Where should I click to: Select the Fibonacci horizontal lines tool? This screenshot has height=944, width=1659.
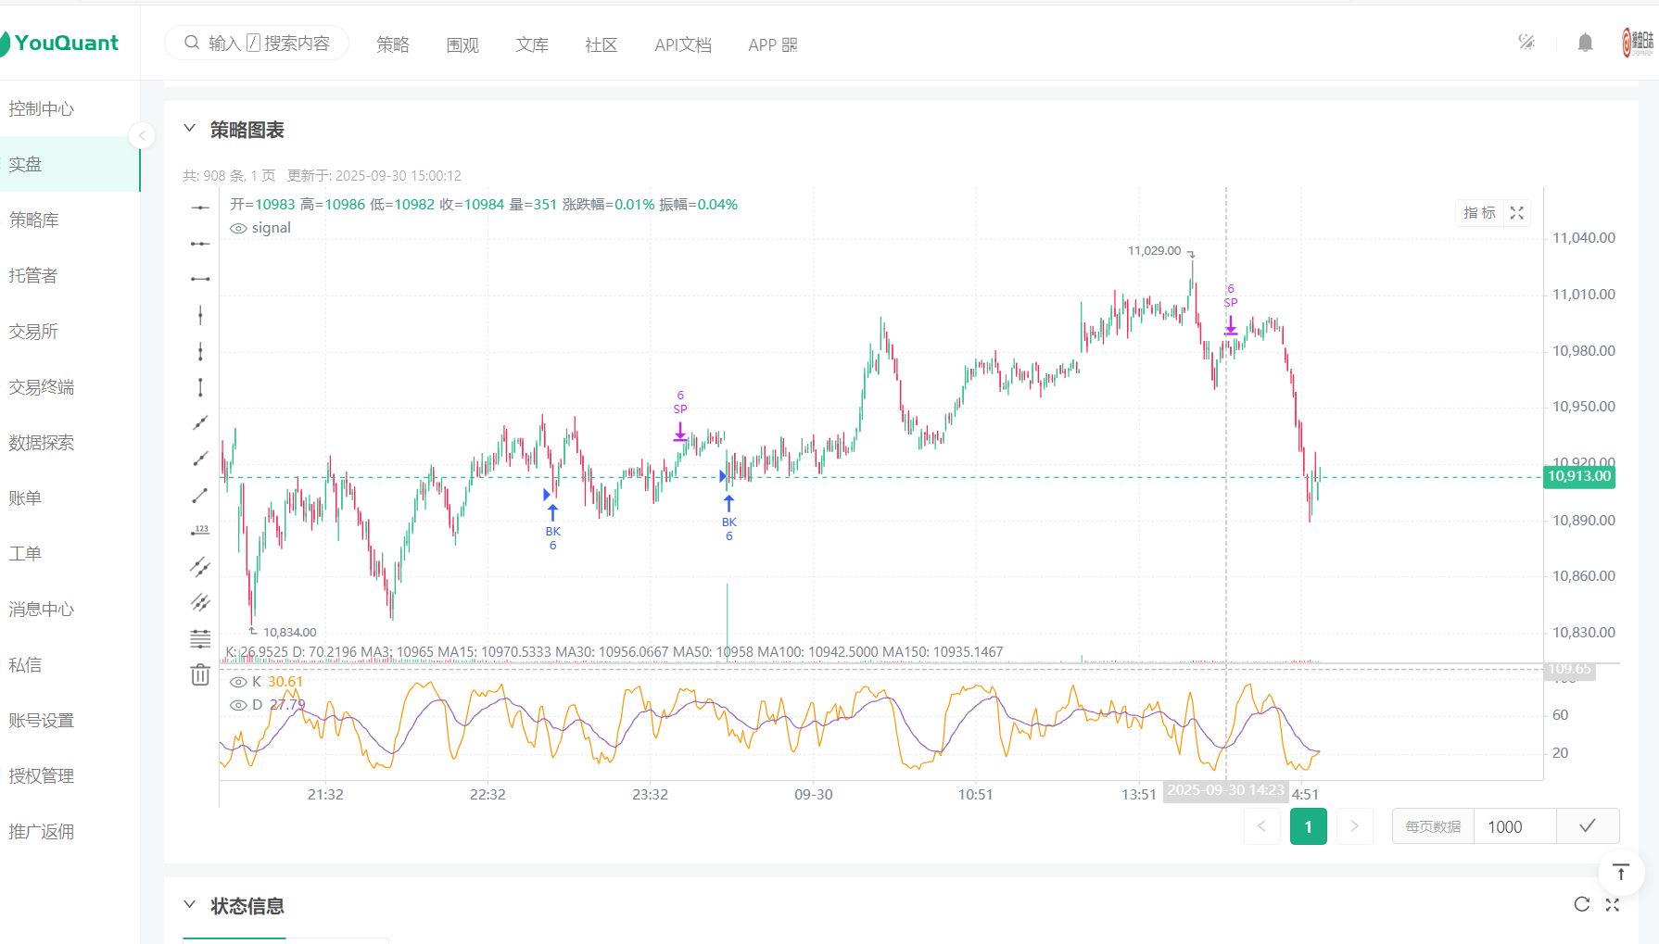coord(200,638)
